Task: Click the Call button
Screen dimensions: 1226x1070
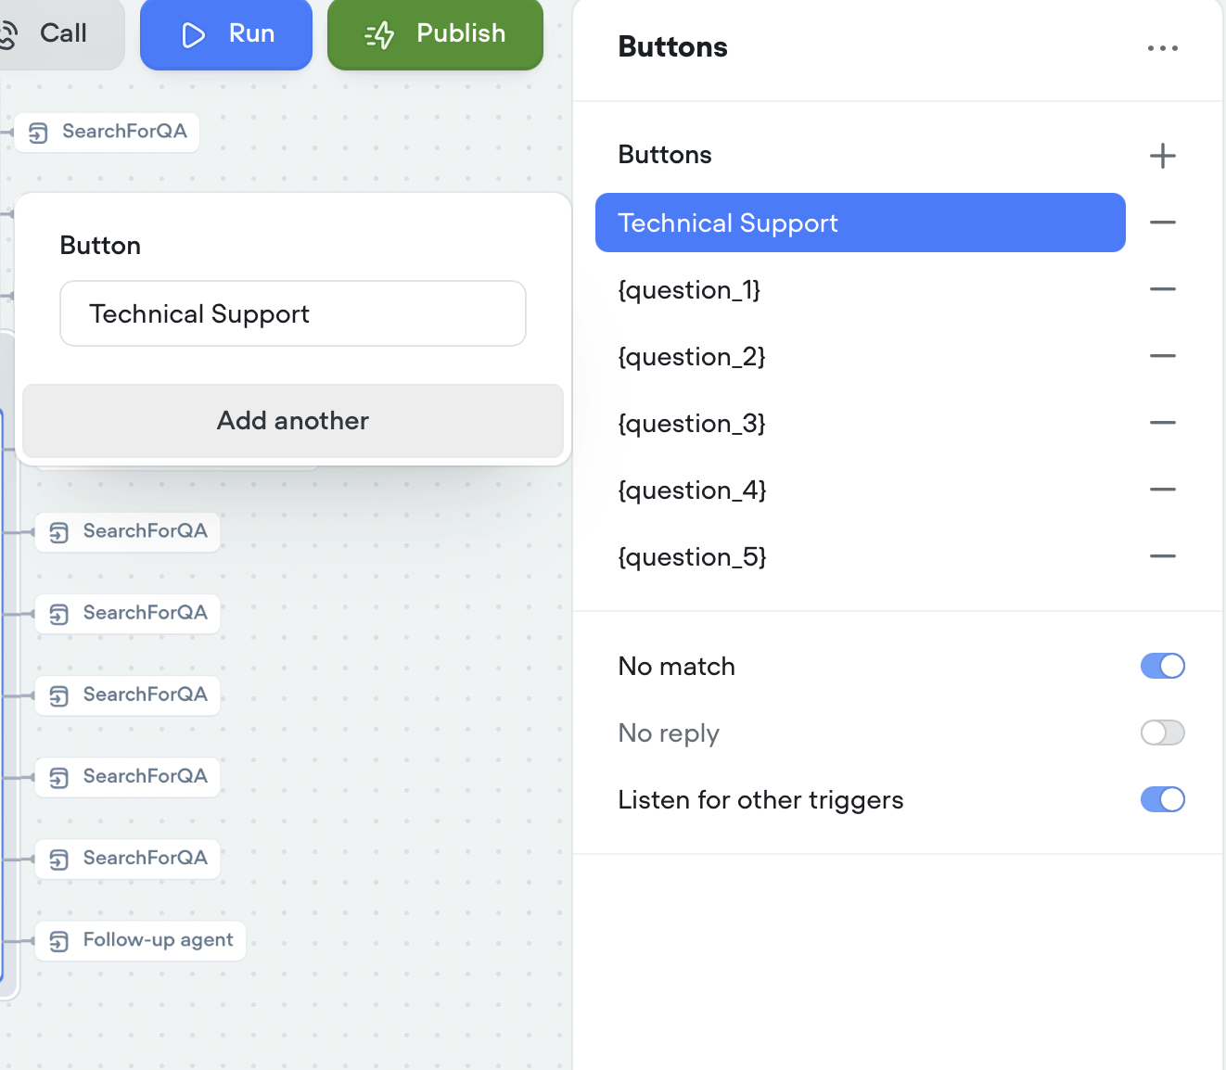Action: (57, 34)
